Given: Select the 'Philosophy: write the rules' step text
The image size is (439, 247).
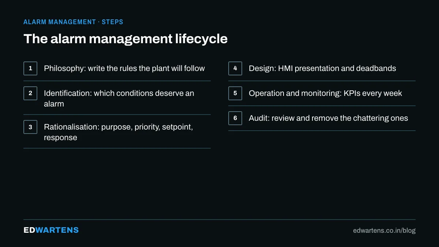Looking at the screenshot, I should (124, 68).
